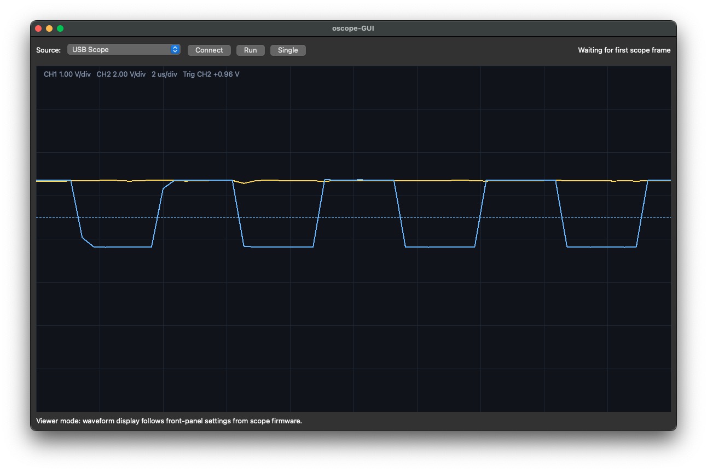
Task: Select the 2 us/div timebase label
Action: [x=164, y=74]
